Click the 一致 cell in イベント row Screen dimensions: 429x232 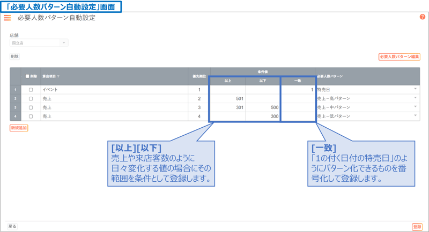click(x=298, y=90)
